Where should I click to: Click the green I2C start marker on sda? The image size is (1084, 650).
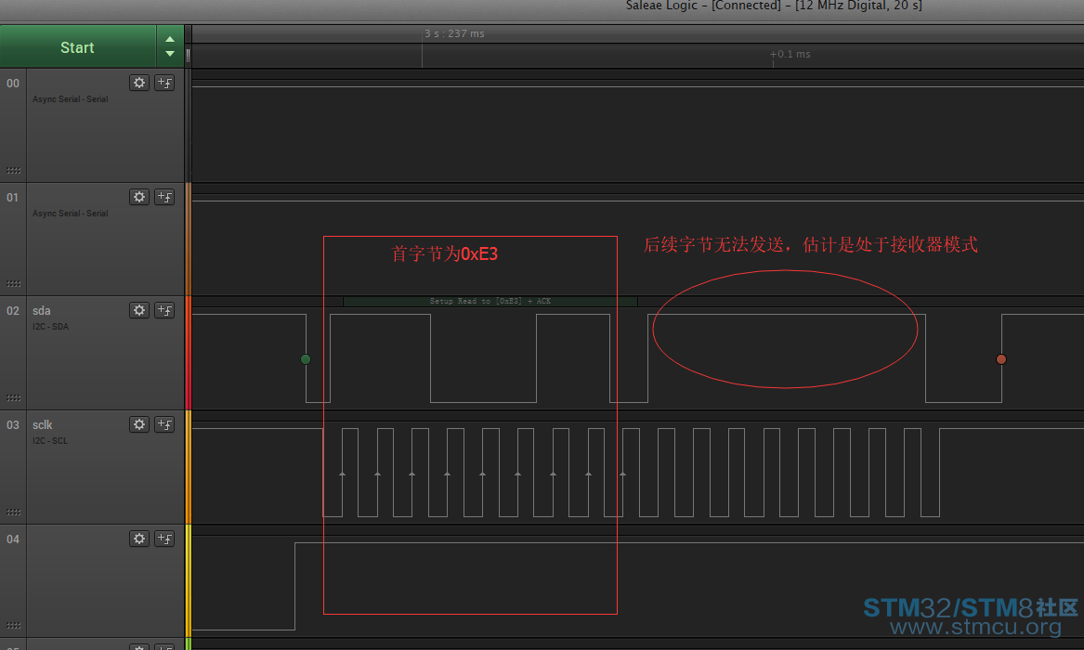306,359
